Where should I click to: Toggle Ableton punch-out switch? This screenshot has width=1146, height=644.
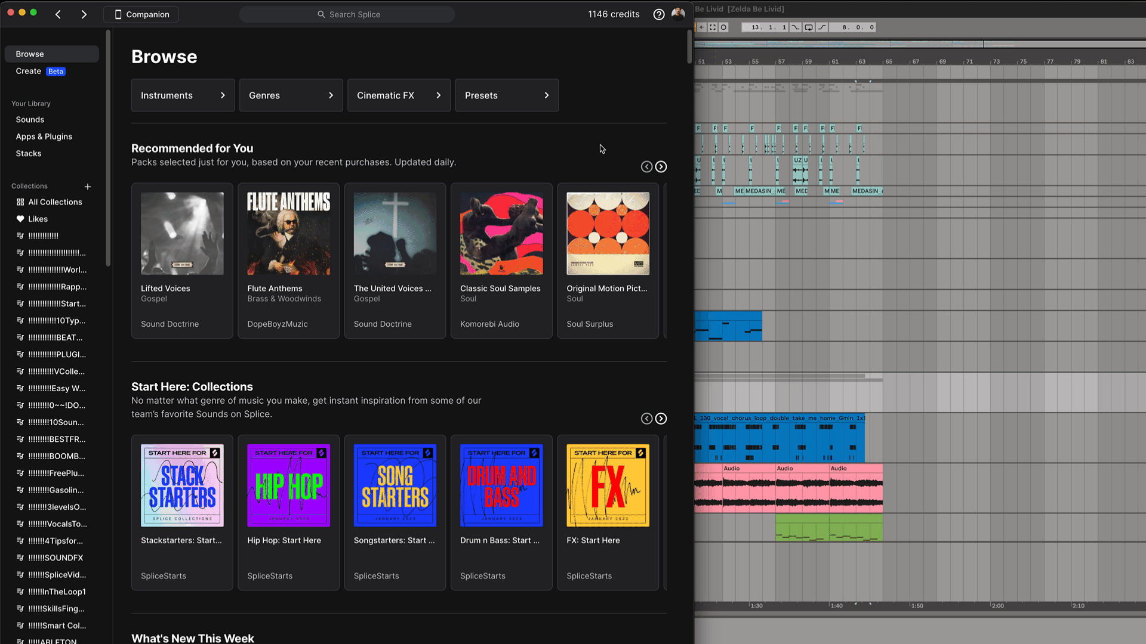coord(822,27)
